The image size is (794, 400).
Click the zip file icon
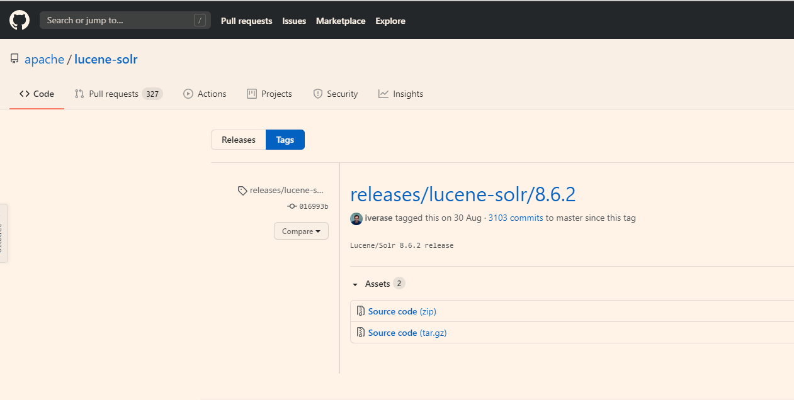(361, 311)
